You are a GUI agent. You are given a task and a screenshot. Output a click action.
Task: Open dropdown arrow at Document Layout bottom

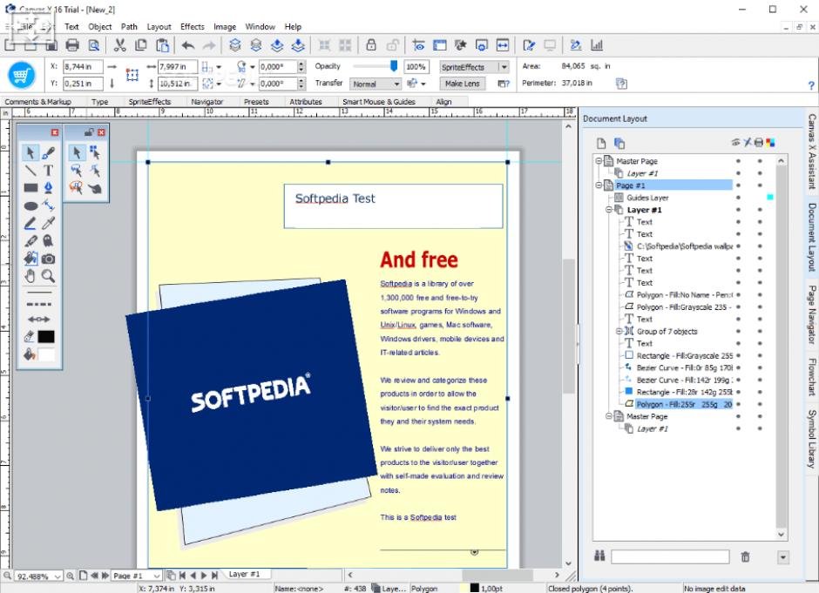click(783, 557)
